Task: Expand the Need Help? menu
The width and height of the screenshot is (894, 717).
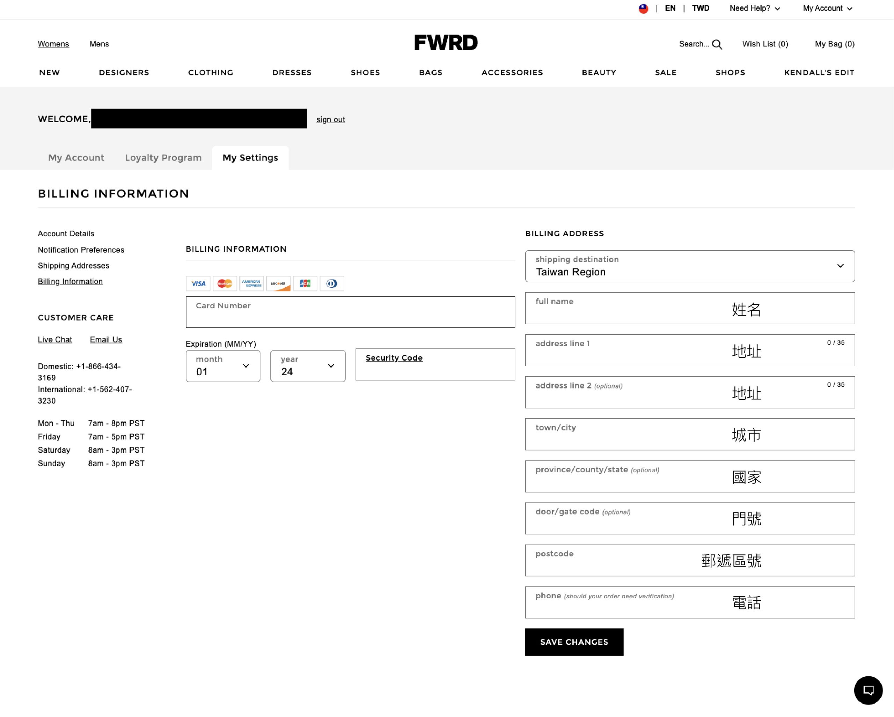Action: pos(755,8)
